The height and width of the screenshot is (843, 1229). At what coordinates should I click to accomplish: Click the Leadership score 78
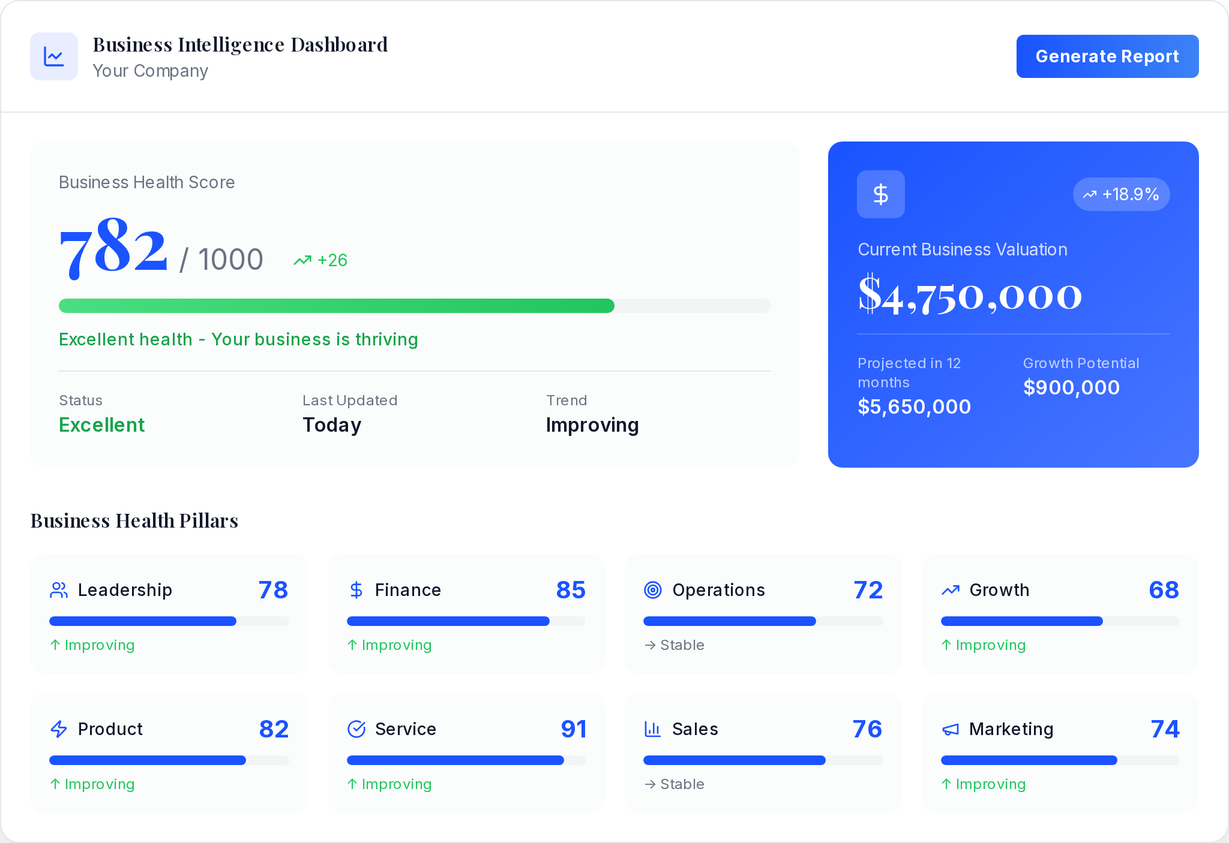(273, 590)
